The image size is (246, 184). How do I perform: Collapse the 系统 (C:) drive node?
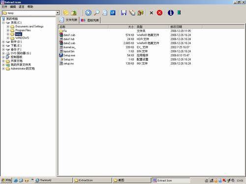(x=3, y=23)
